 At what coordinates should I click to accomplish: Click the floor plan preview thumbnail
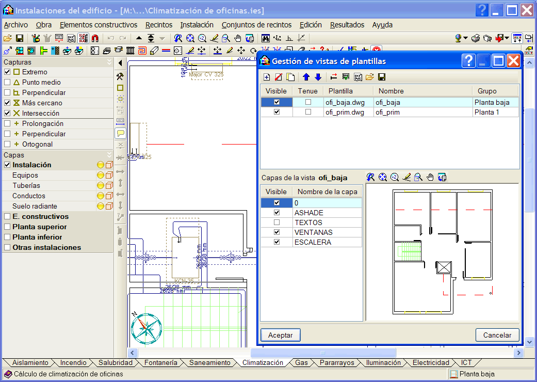(443, 252)
